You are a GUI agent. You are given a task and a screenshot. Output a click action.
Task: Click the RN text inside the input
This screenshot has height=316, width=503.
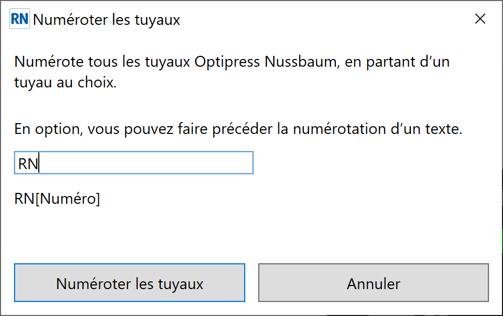(28, 164)
